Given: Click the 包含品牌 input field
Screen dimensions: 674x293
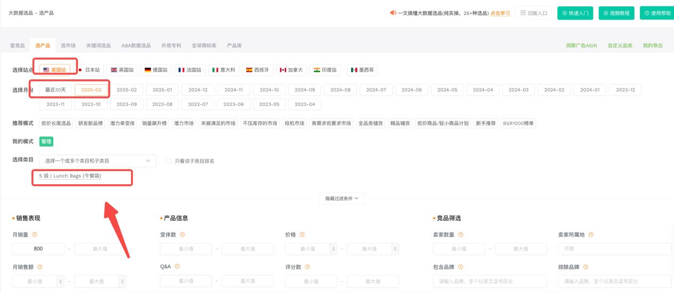Looking at the screenshot, I should 490,281.
